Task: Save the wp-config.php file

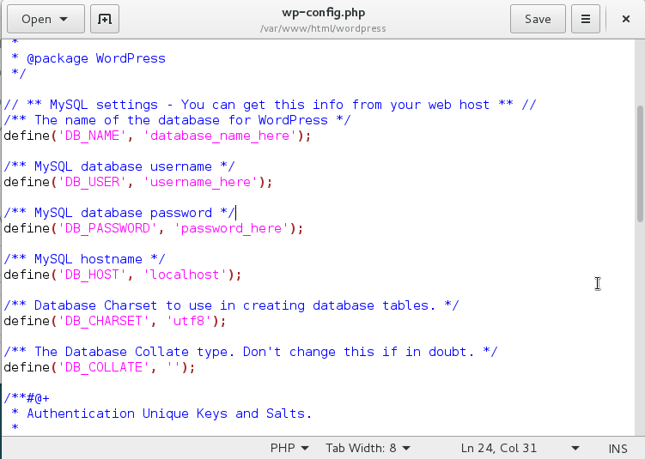Action: (x=538, y=19)
